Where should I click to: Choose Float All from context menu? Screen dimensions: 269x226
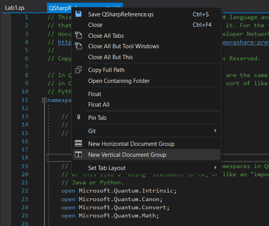click(99, 105)
